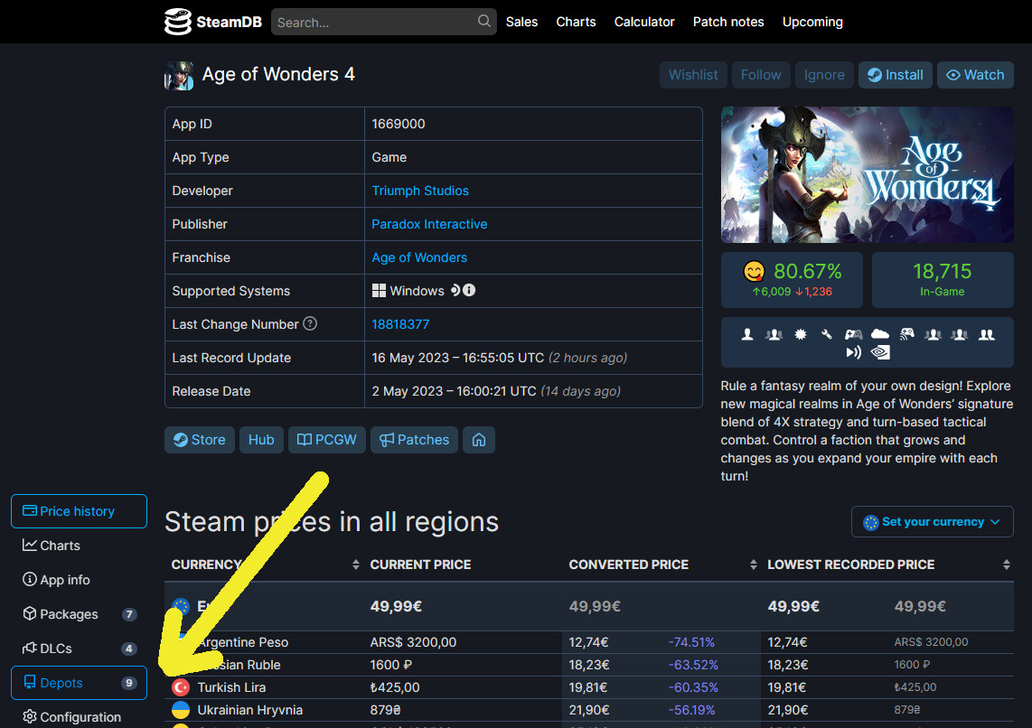
Task: Open the Charts top navigation item
Action: pos(576,22)
